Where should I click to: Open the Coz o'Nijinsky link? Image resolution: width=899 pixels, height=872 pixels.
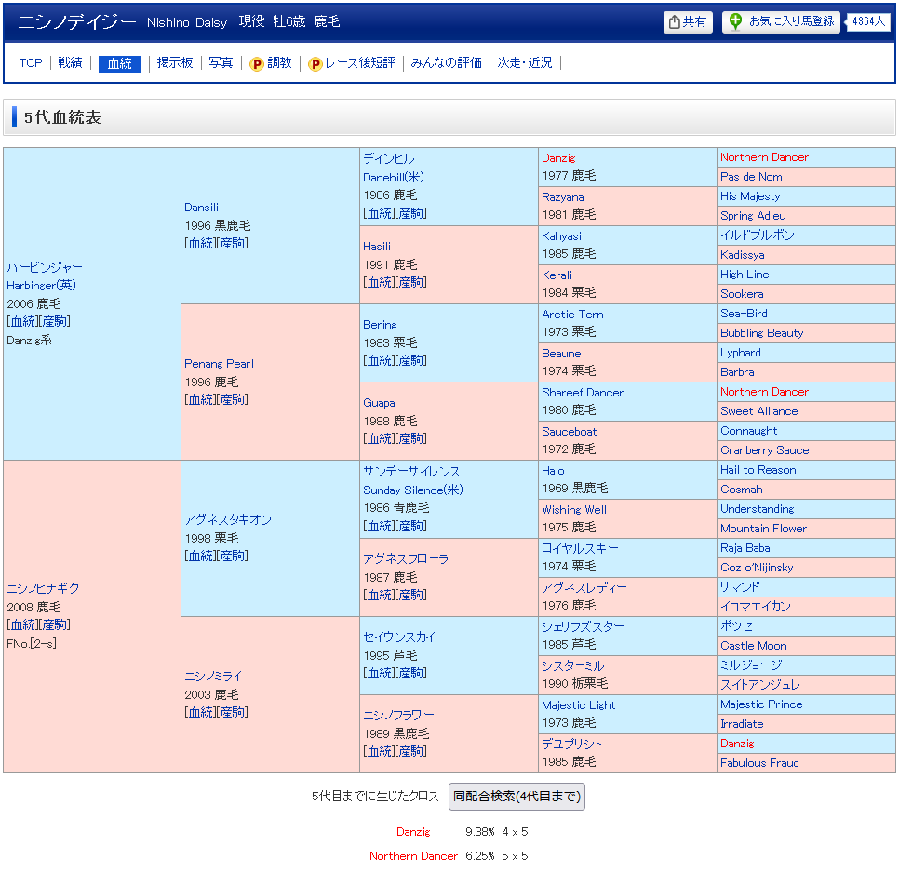[x=757, y=568]
